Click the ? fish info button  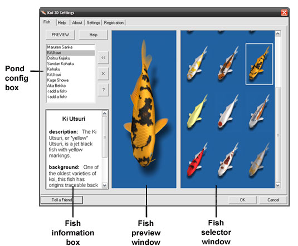(x=104, y=90)
